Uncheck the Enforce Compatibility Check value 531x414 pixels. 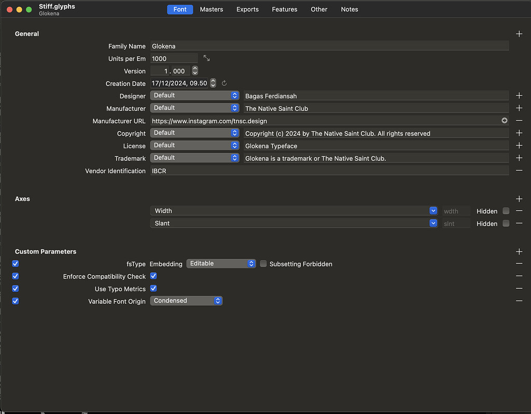(x=153, y=276)
